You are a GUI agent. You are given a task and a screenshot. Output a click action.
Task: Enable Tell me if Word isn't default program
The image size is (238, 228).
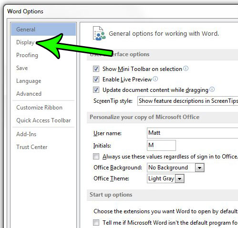[x=96, y=222]
